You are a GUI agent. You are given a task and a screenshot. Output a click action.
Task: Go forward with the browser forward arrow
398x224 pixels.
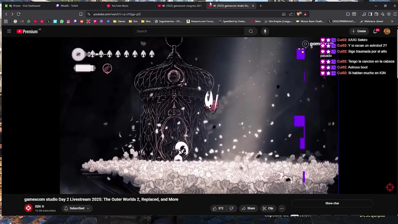pos(12,14)
